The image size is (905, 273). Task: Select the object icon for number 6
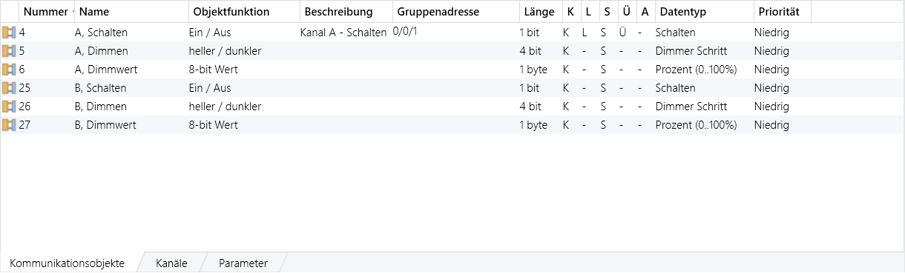9,70
